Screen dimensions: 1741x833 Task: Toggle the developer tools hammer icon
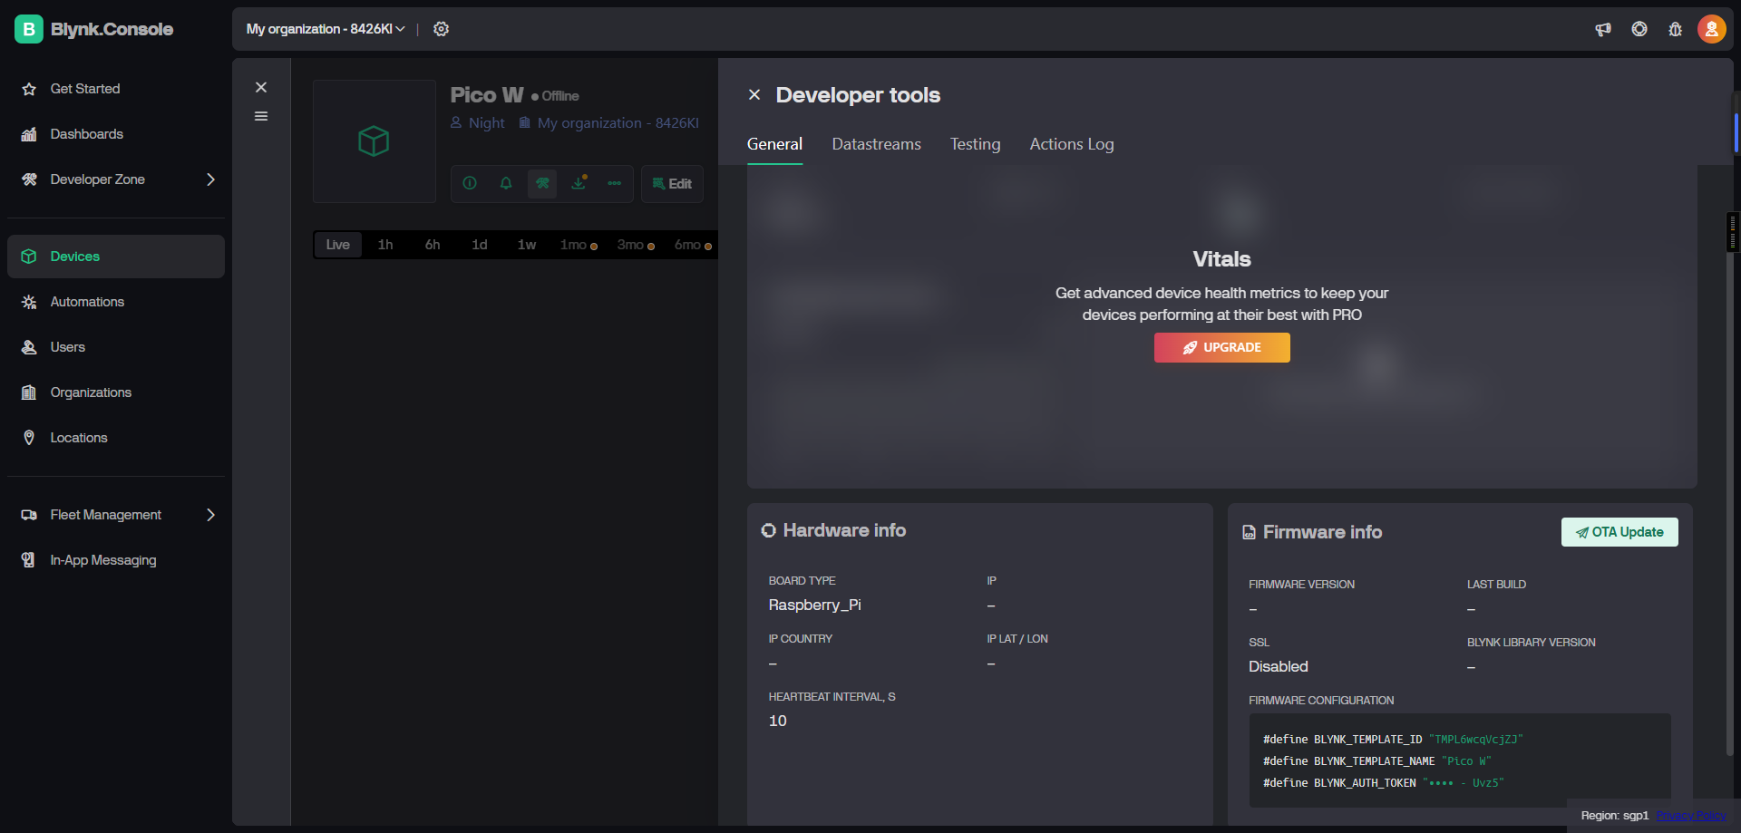(542, 183)
